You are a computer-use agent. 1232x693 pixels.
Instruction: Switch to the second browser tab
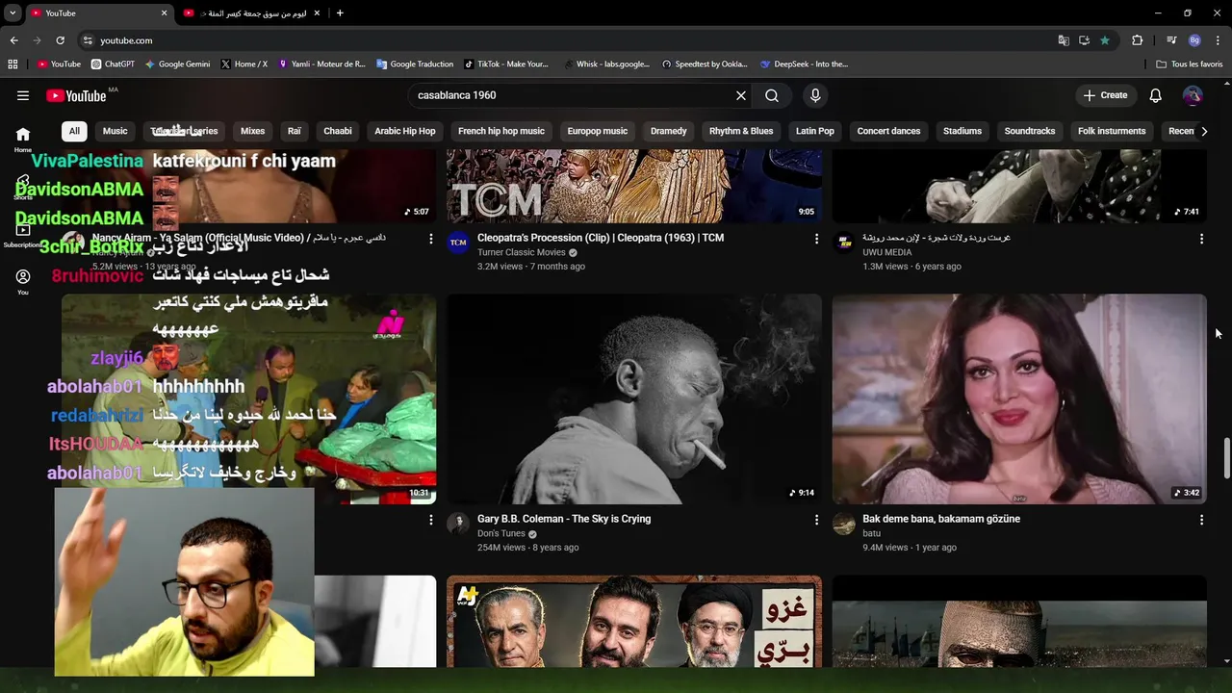[x=252, y=13]
